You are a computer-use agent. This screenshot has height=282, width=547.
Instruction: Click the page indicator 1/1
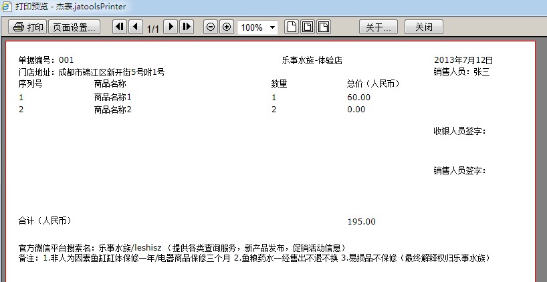click(x=152, y=29)
